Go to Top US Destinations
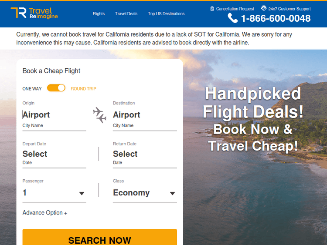The width and height of the screenshot is (327, 245). (166, 14)
